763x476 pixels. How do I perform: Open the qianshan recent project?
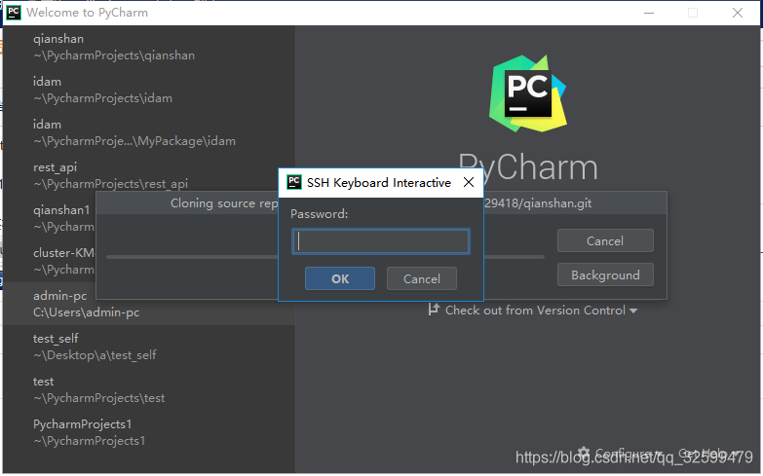(x=149, y=47)
